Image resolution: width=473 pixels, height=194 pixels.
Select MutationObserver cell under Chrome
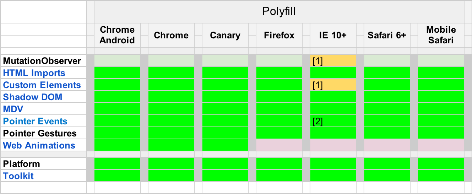point(171,61)
